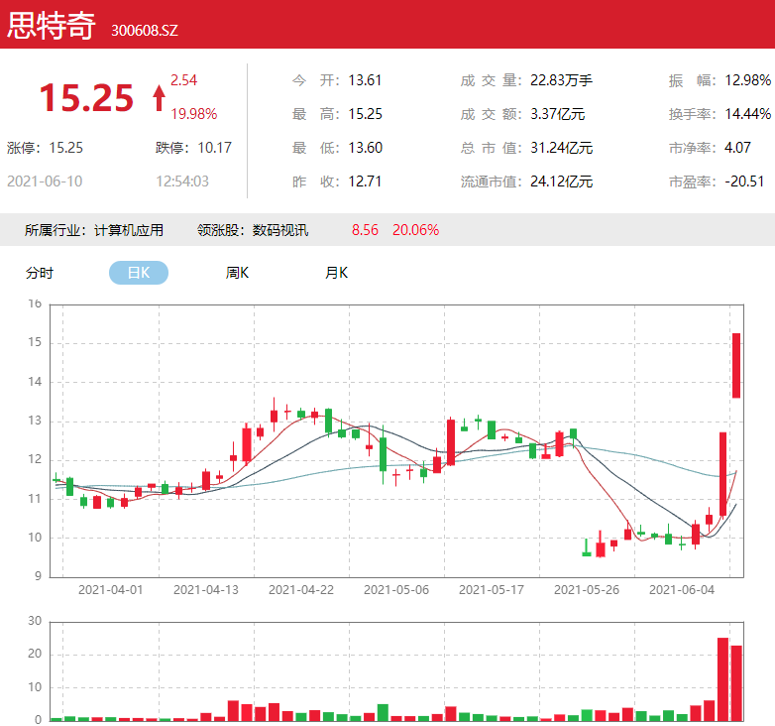
Task: Open the 周K weekly chart tab
Action: (x=237, y=273)
